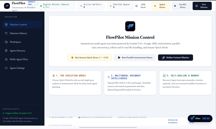Click the '3. SELF-HEALING & MEMORY' heading
This screenshot has height=129, width=216.
click(x=183, y=75)
